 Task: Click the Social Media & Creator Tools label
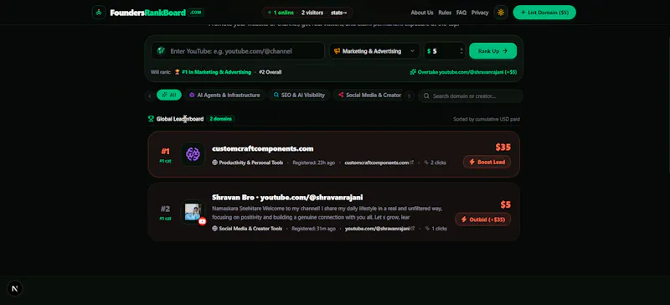(x=250, y=229)
